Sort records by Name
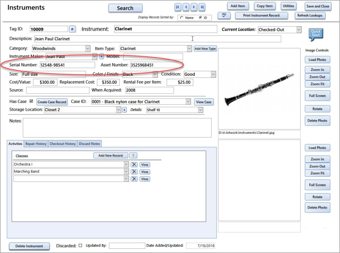 click(x=182, y=18)
